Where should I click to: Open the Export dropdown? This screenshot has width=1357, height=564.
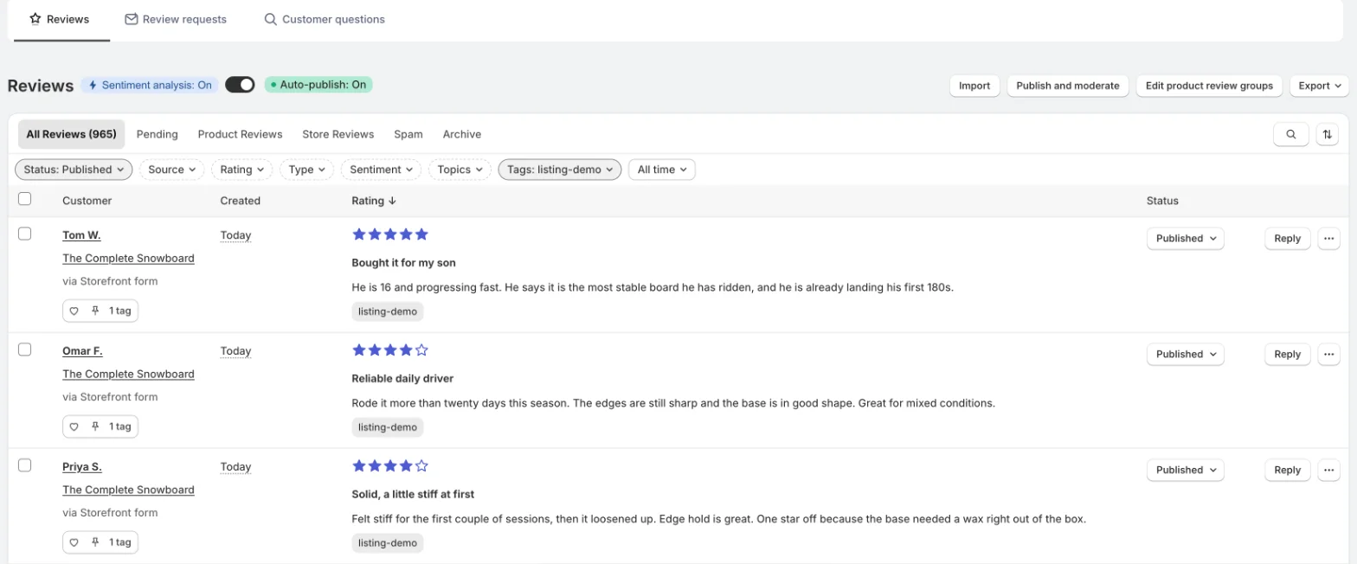click(x=1319, y=86)
